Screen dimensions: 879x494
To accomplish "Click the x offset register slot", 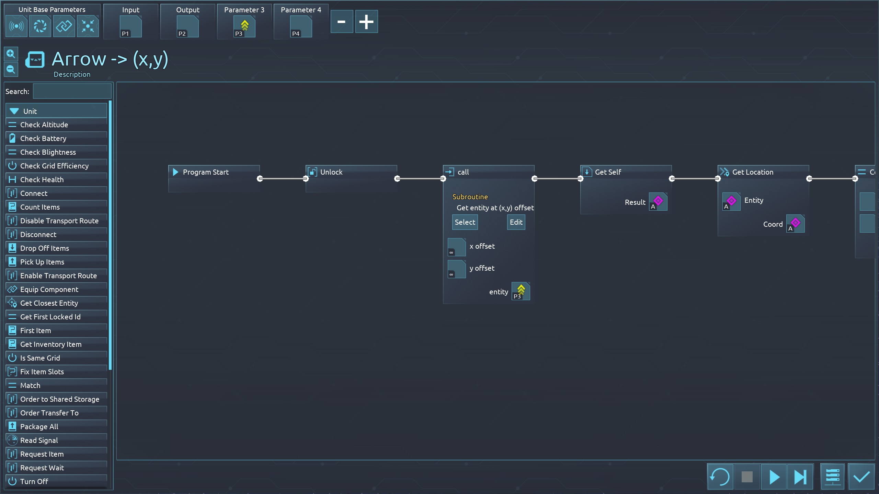I will 457,247.
